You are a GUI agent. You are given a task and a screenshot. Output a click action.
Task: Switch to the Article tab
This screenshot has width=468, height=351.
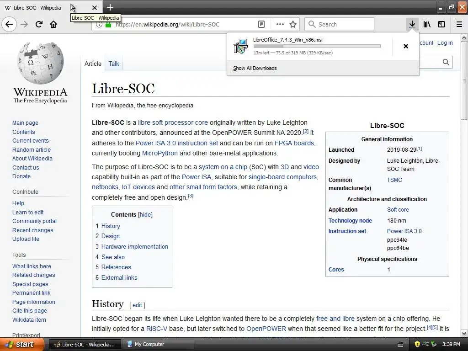[93, 64]
